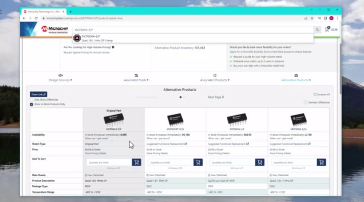Click chip image of 40,810-stock part

237,120
